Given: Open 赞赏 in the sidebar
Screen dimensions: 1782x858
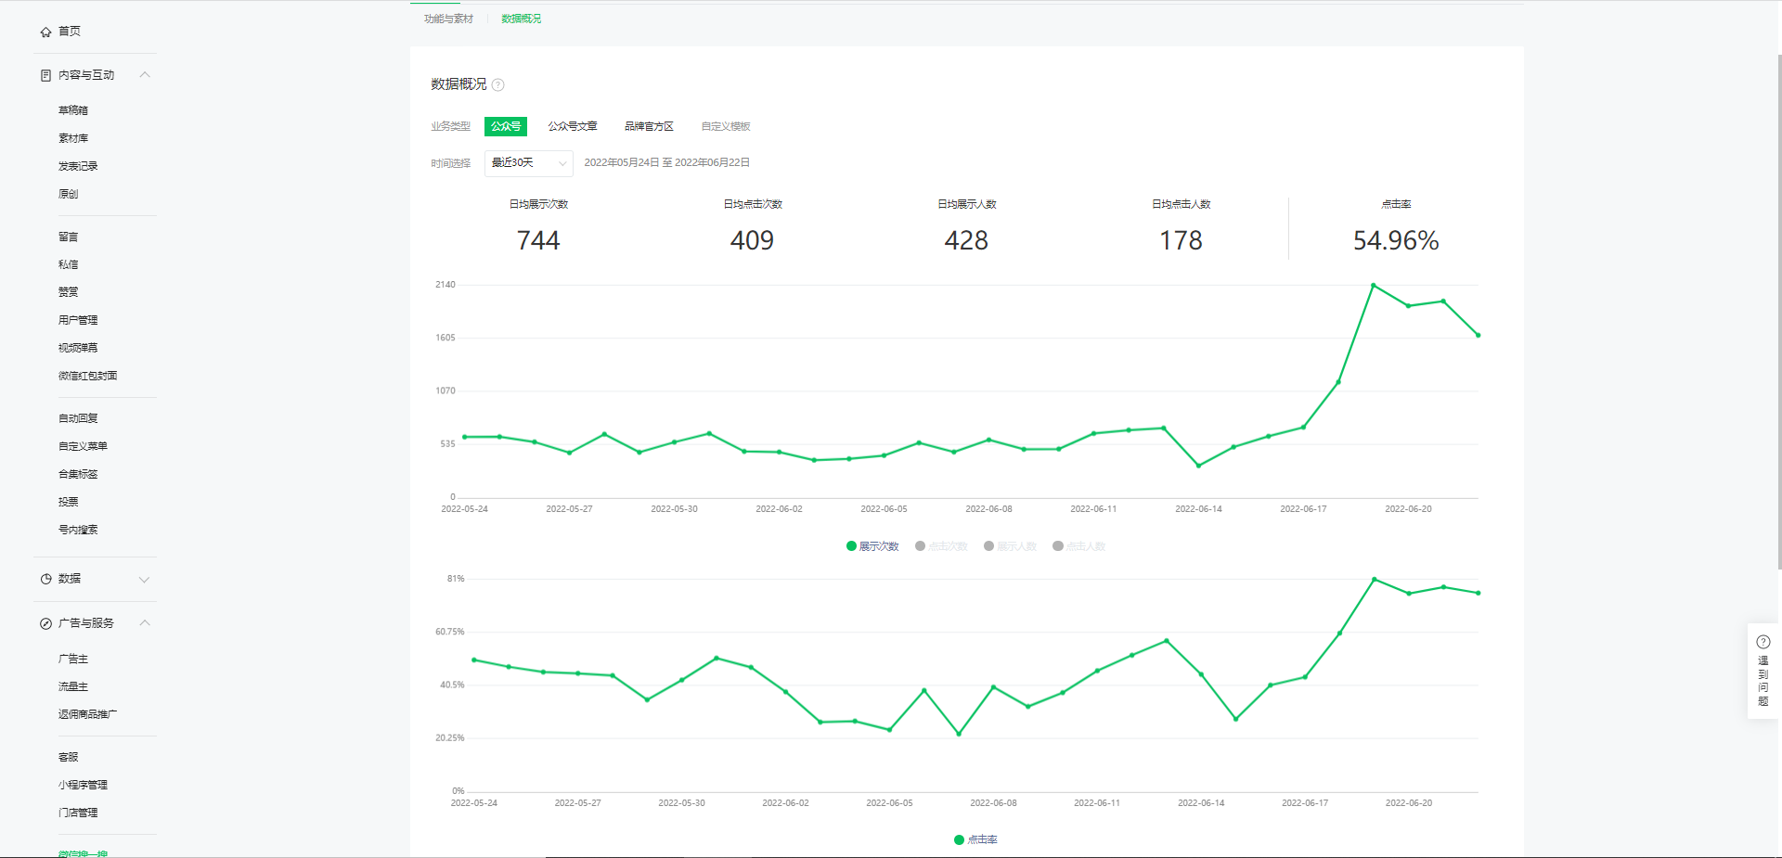Looking at the screenshot, I should (69, 292).
